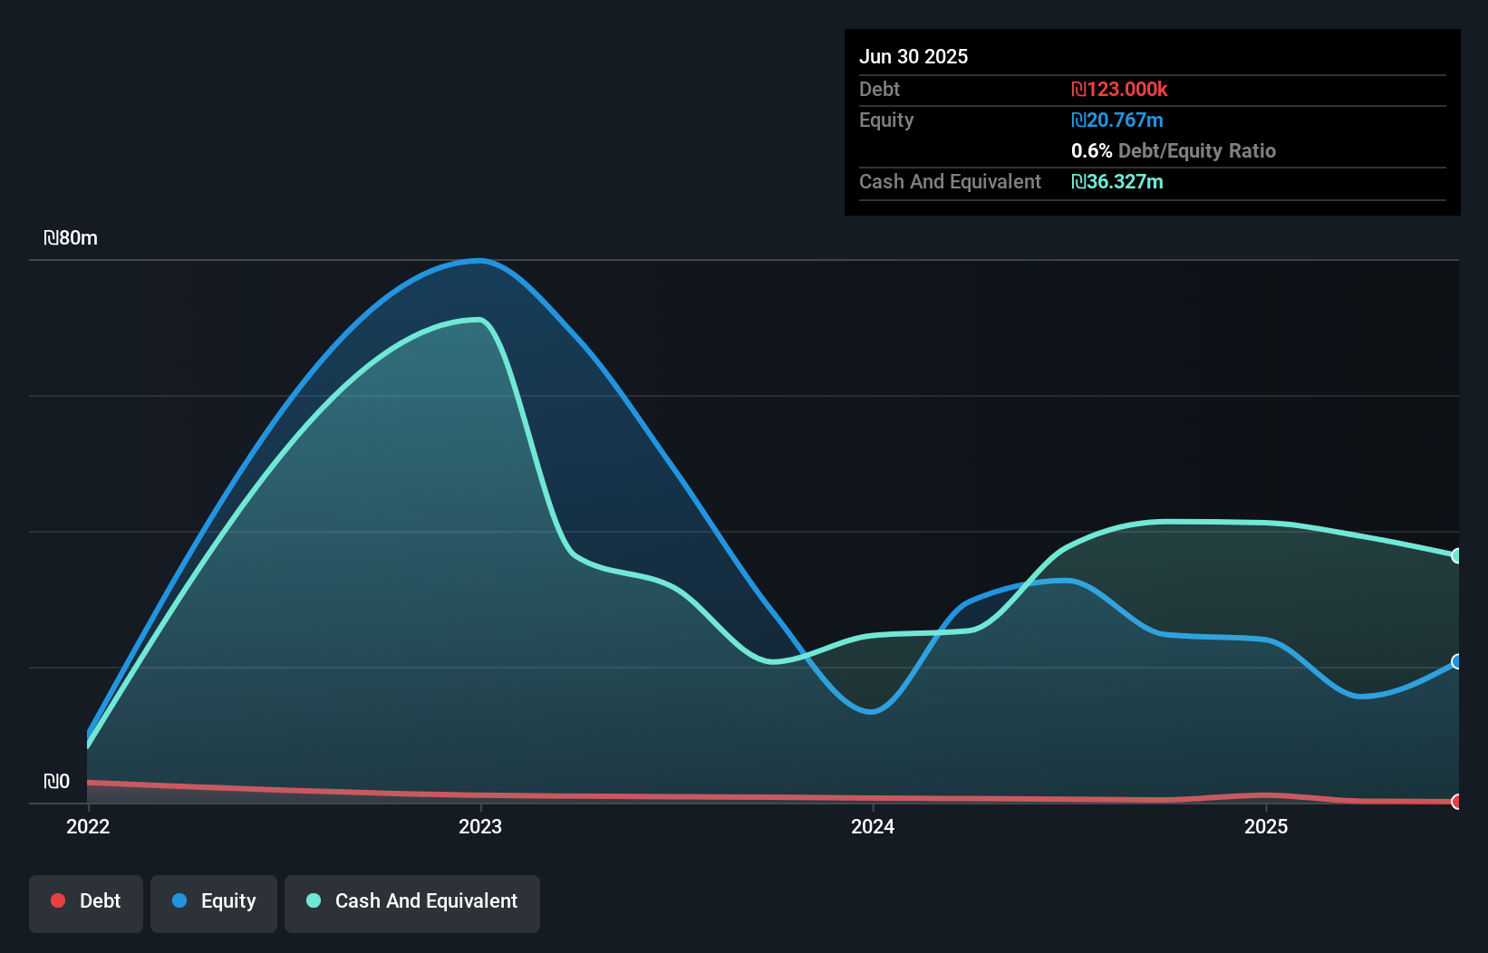Viewport: 1488px width, 953px height.
Task: Expand the Jun 30 2025 tooltip header
Action: (913, 56)
